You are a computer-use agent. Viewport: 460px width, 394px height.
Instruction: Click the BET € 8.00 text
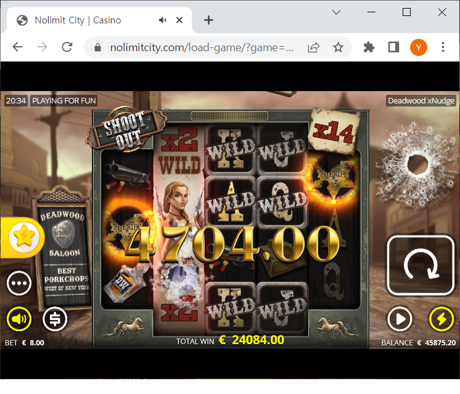(x=25, y=343)
